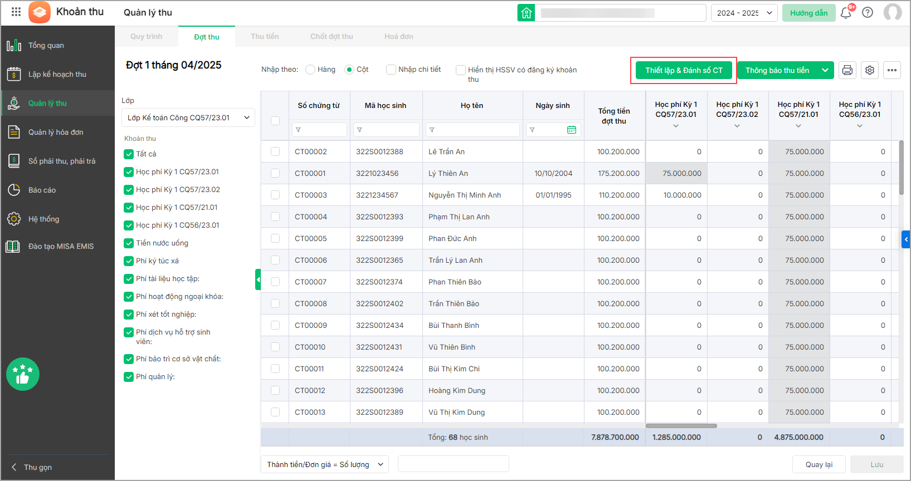Open Báo cáo in the sidebar menu

pyautogui.click(x=58, y=190)
